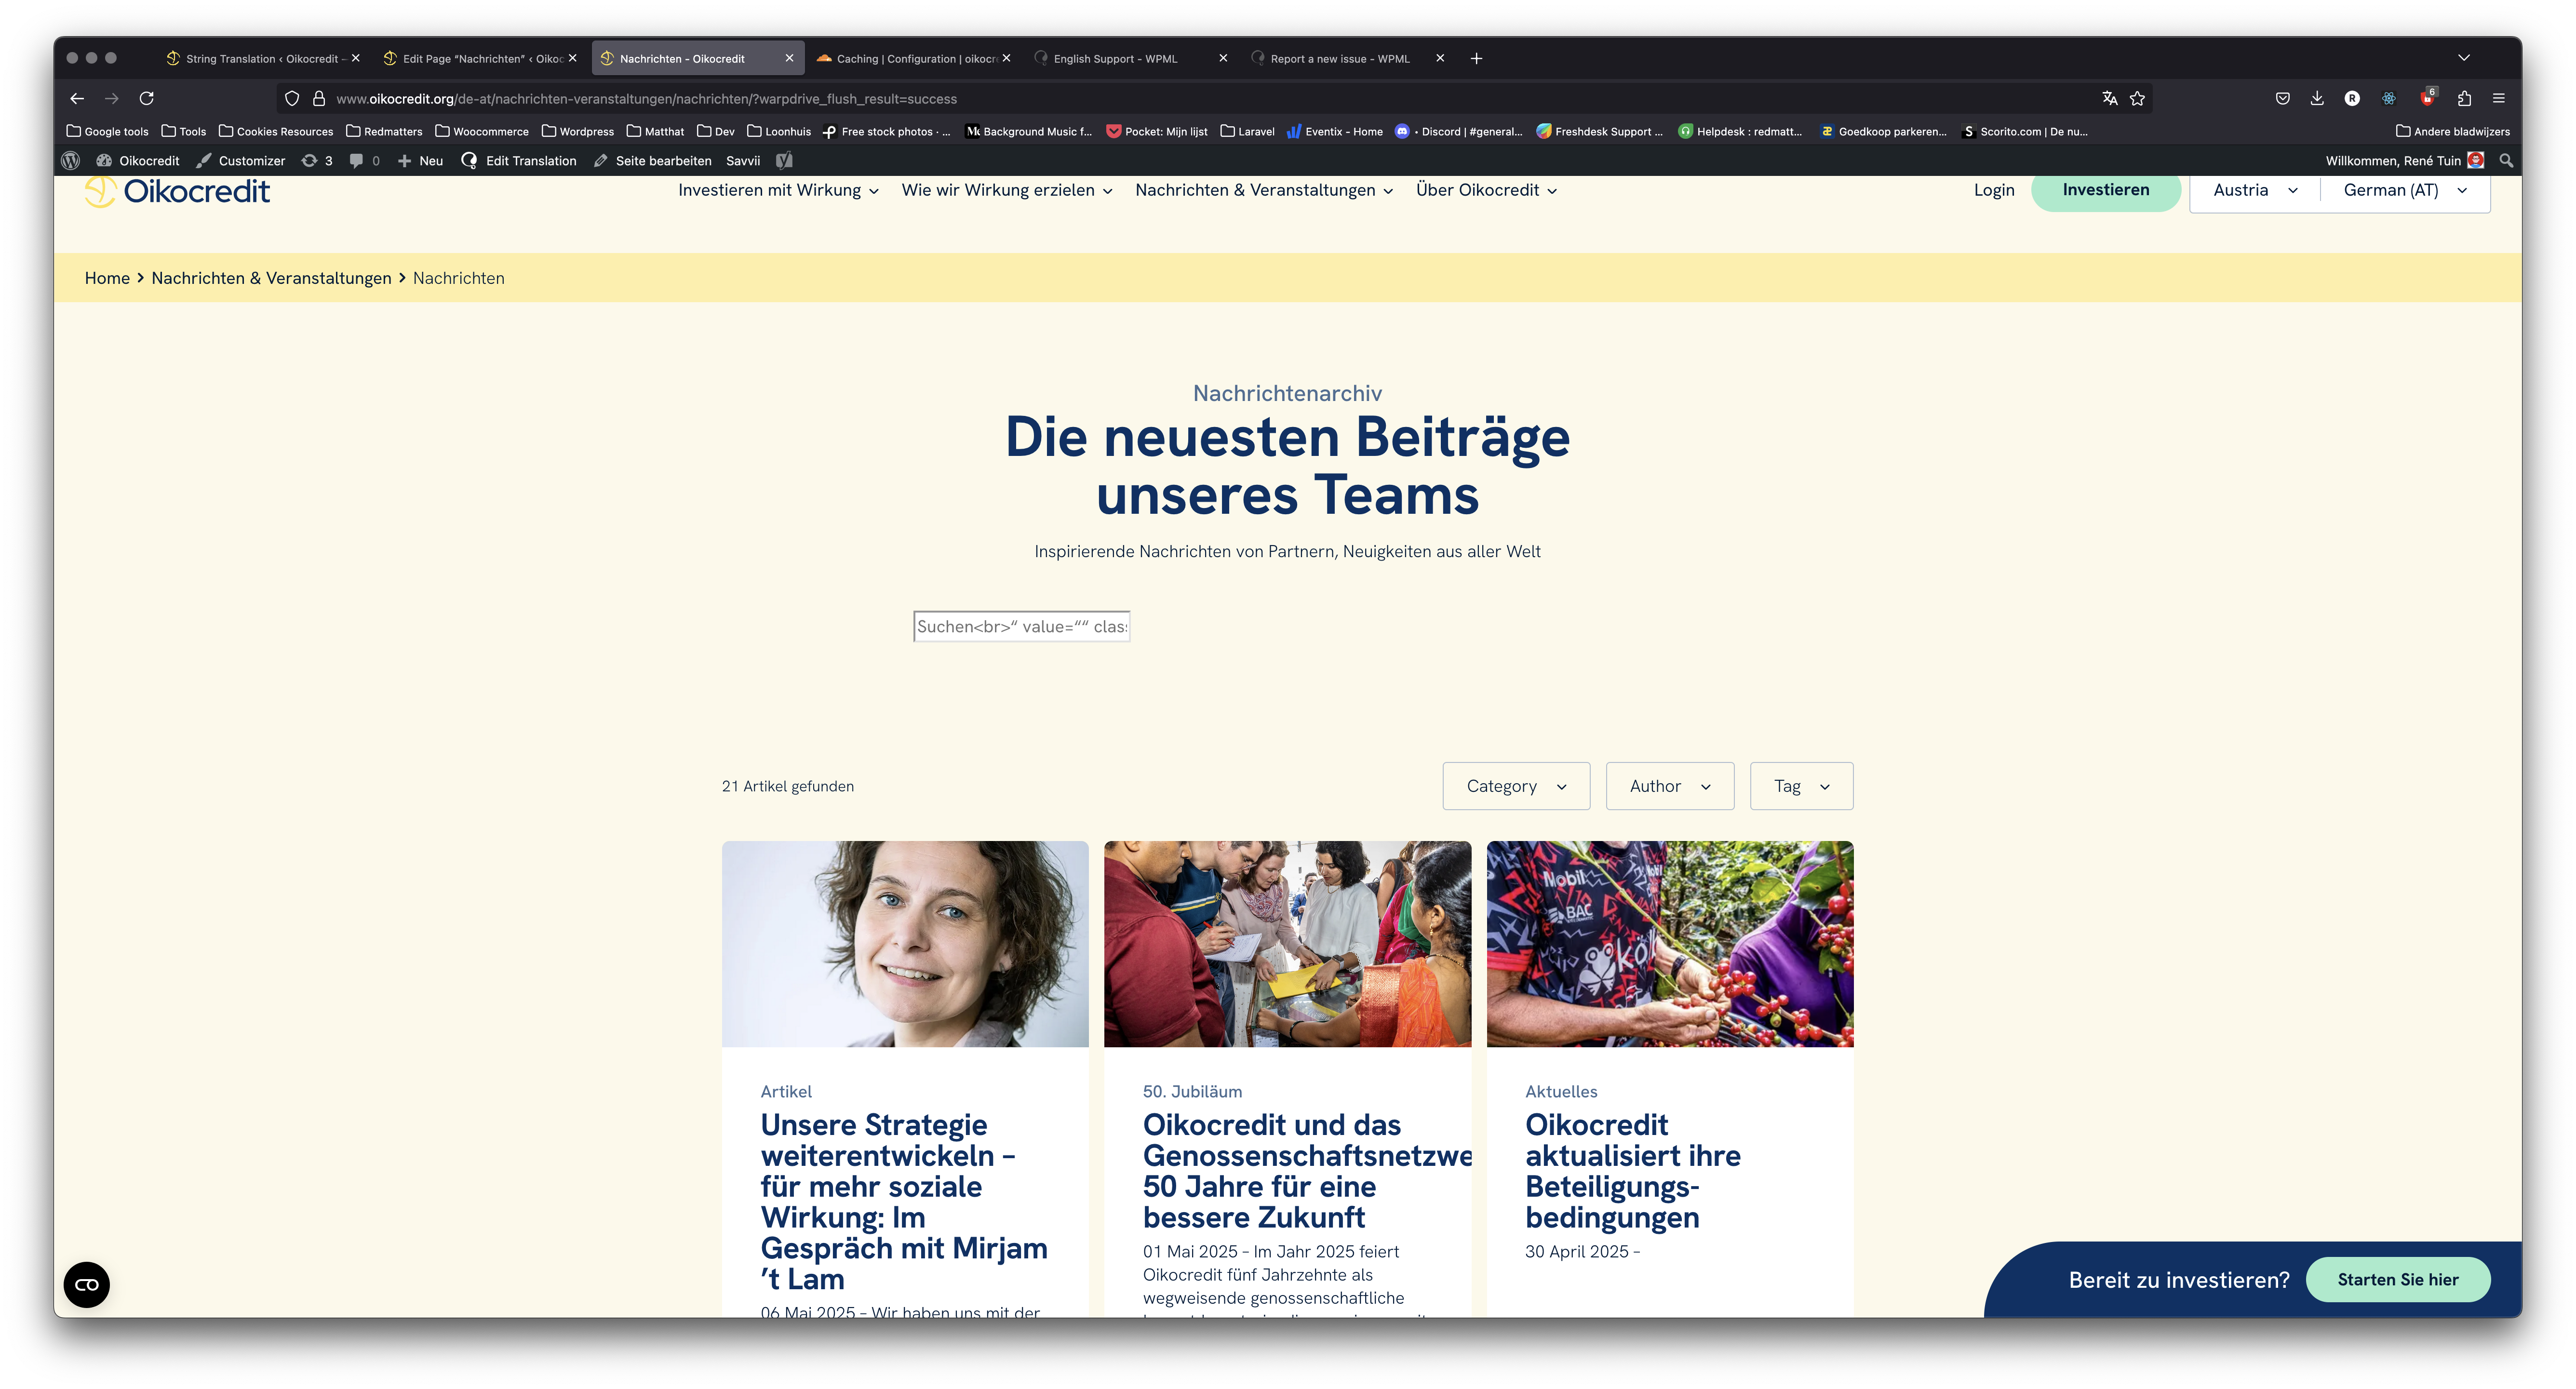Click the round R extension icon
Screen dimensions: 2576x1389
coord(2352,98)
